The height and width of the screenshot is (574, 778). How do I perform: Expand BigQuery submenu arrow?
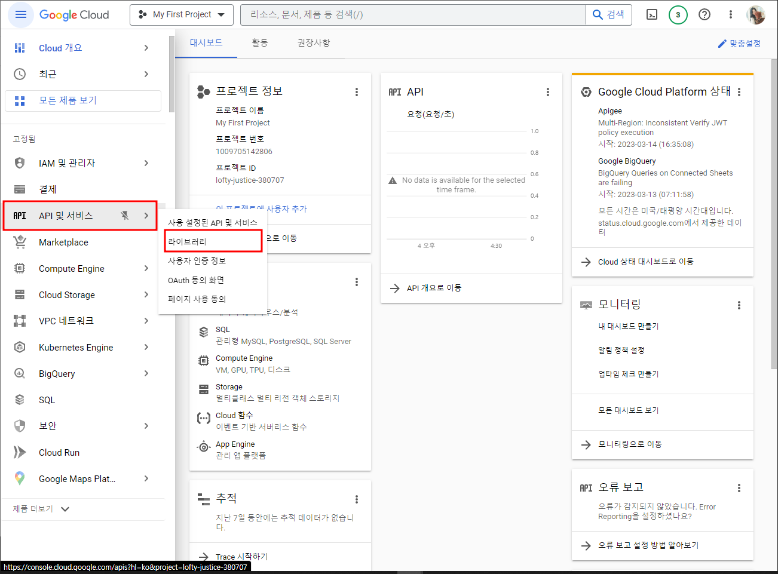(146, 373)
